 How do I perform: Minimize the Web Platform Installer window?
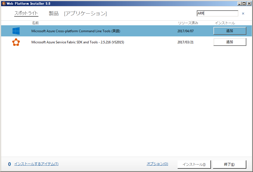tap(239, 3)
